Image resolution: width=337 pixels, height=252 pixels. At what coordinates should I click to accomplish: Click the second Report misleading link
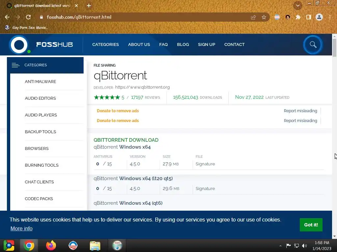[x=300, y=121]
